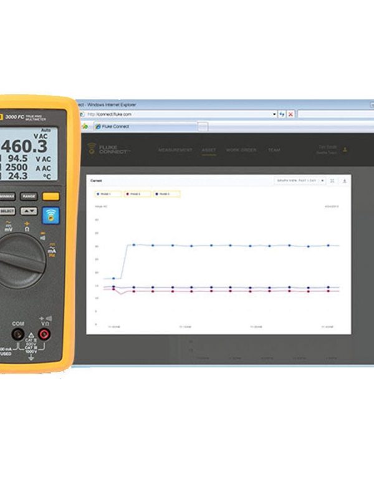Viewport: 374px width, 499px height.
Task: Toggle the Phase 2 legend series
Action: 137,194
